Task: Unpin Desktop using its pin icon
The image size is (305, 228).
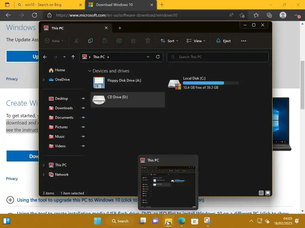Action: 83,99
